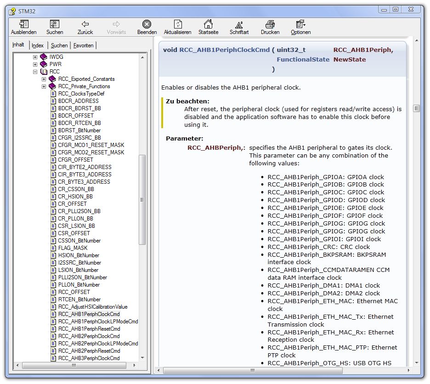
Task: Expand RCC_Exported_Constants node
Action: [44, 79]
